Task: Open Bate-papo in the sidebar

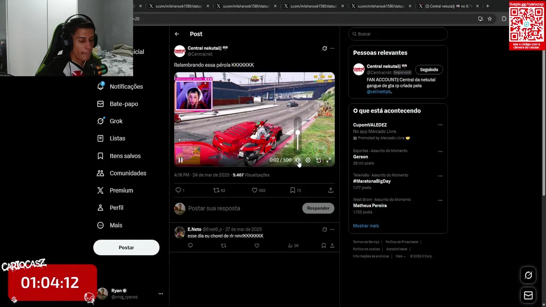Action: 118,104
